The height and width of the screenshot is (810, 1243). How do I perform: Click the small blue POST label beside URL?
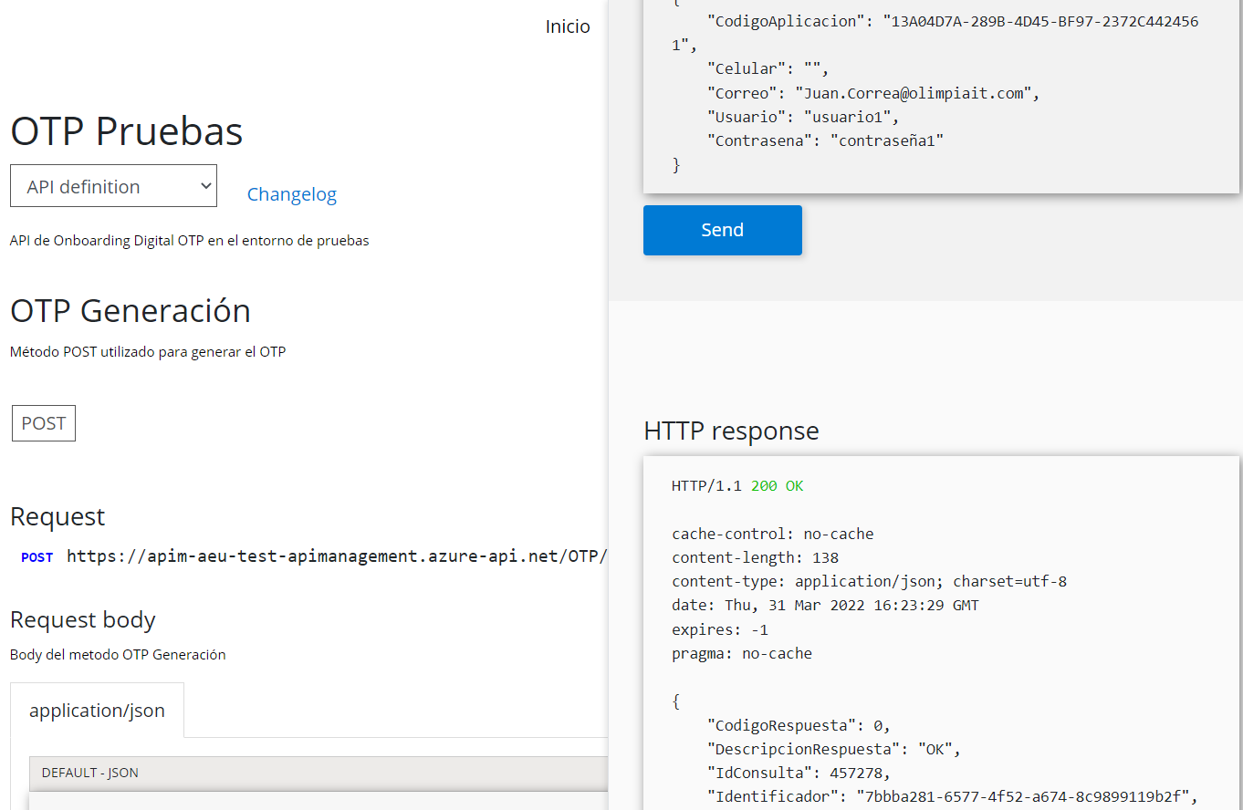pyautogui.click(x=37, y=557)
